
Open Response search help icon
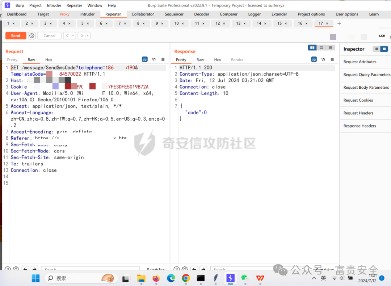pos(177,269)
